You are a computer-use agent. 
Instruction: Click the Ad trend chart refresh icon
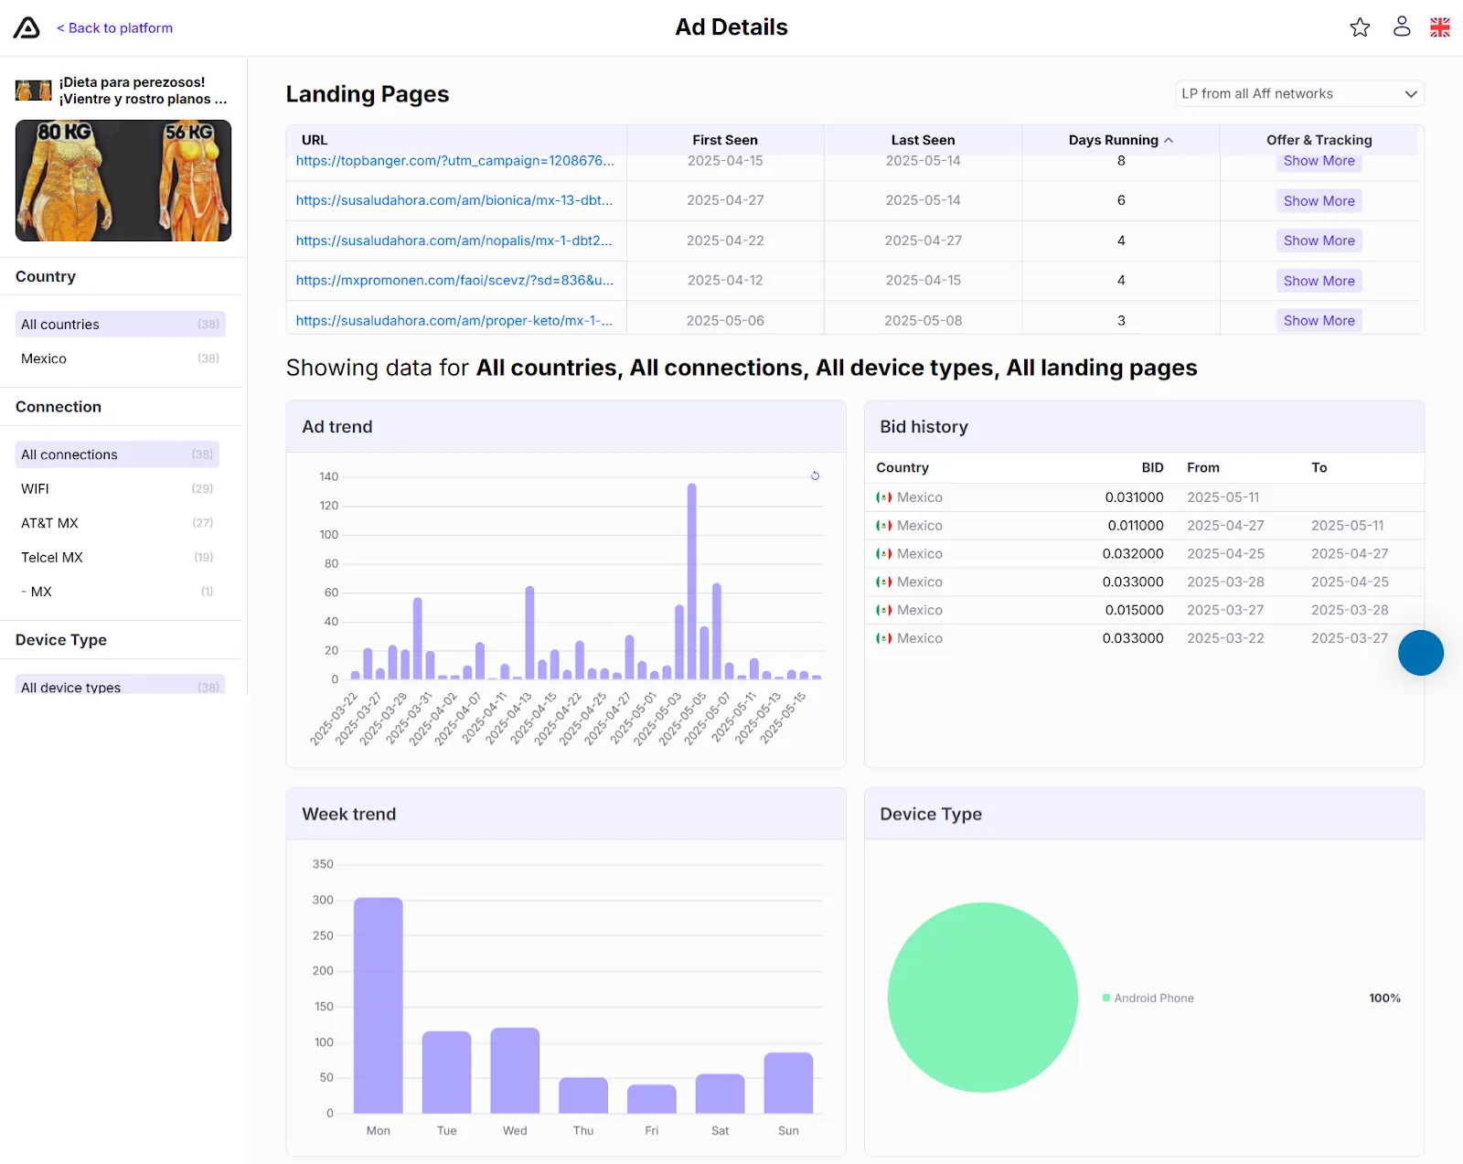(x=815, y=475)
